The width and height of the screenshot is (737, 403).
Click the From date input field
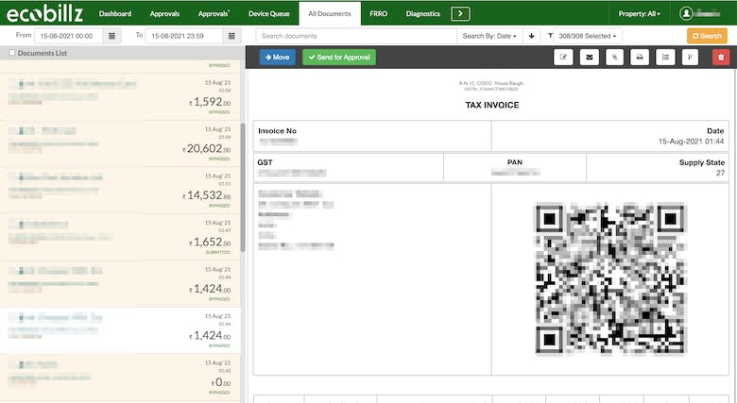pos(69,36)
